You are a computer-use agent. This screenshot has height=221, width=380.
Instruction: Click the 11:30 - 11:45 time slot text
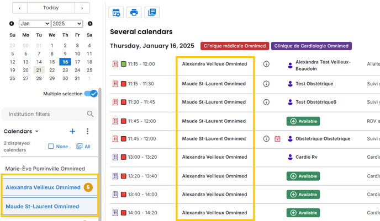pyautogui.click(x=141, y=102)
